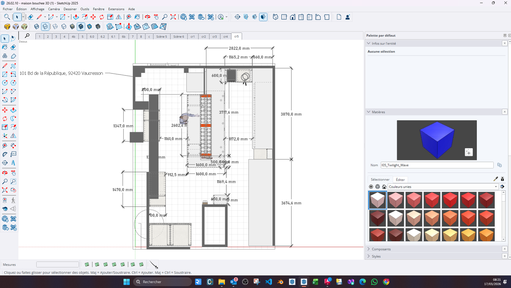Screen dimensions: 511x288
Task: Click the home icon in Matières browser
Action: pyautogui.click(x=384, y=187)
